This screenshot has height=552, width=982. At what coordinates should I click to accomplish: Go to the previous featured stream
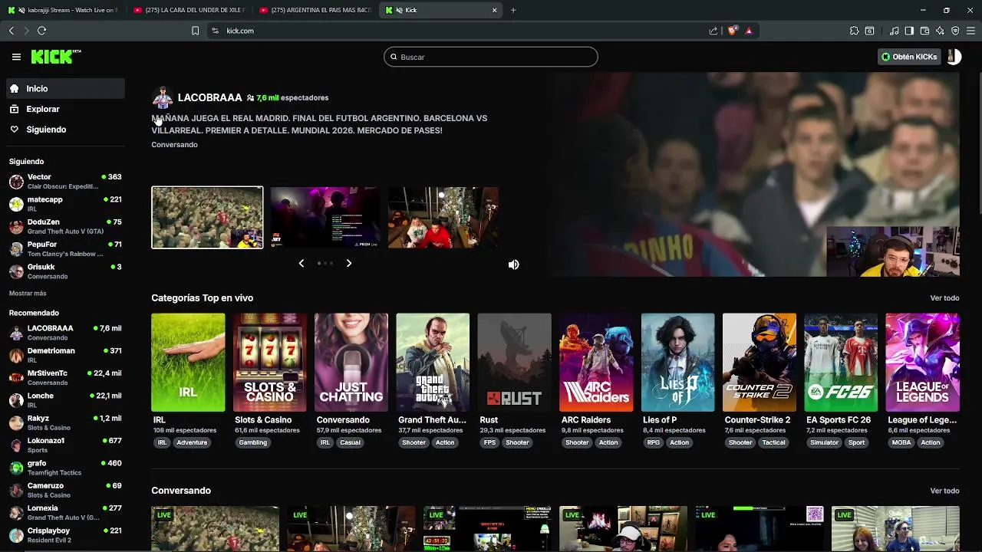301,263
